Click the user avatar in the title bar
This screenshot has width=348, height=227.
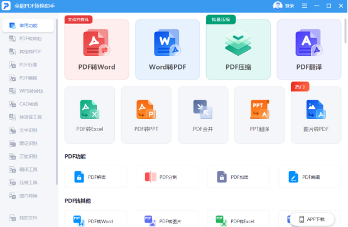point(278,6)
